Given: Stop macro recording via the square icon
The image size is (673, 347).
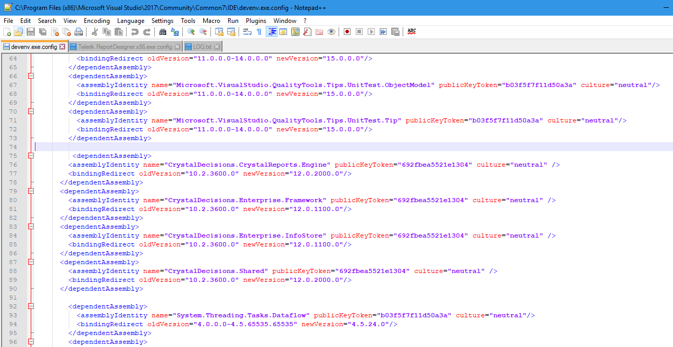Looking at the screenshot, I should [359, 32].
